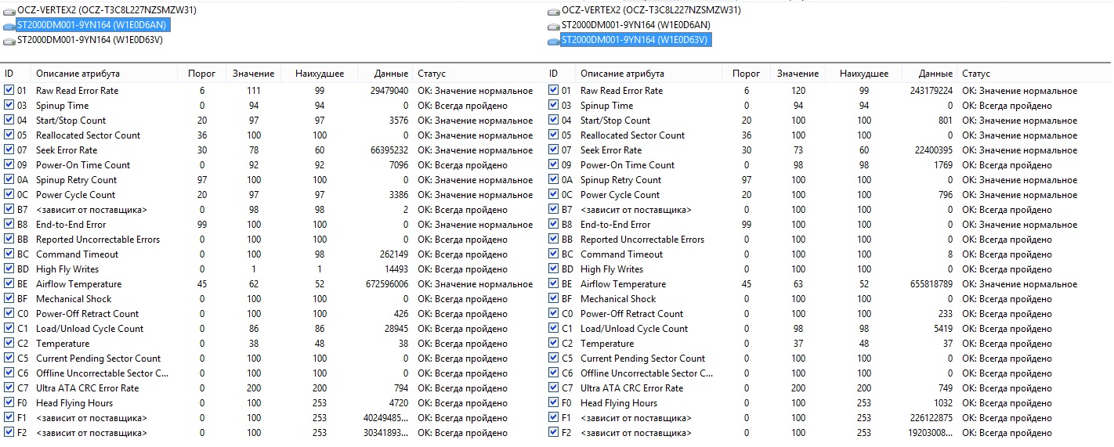This screenshot has height=447, width=1114.
Task: Click Airflow Temperature data 655818789
Action: click(x=930, y=284)
